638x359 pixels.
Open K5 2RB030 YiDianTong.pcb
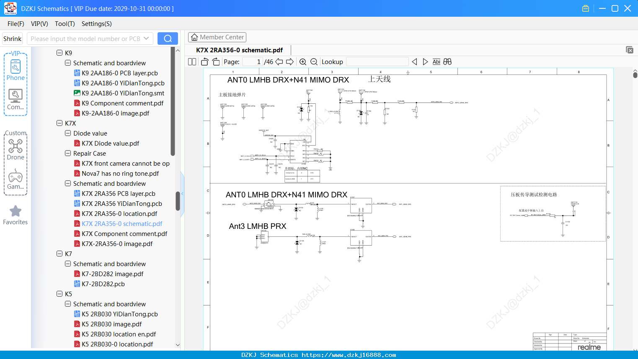[x=120, y=314]
